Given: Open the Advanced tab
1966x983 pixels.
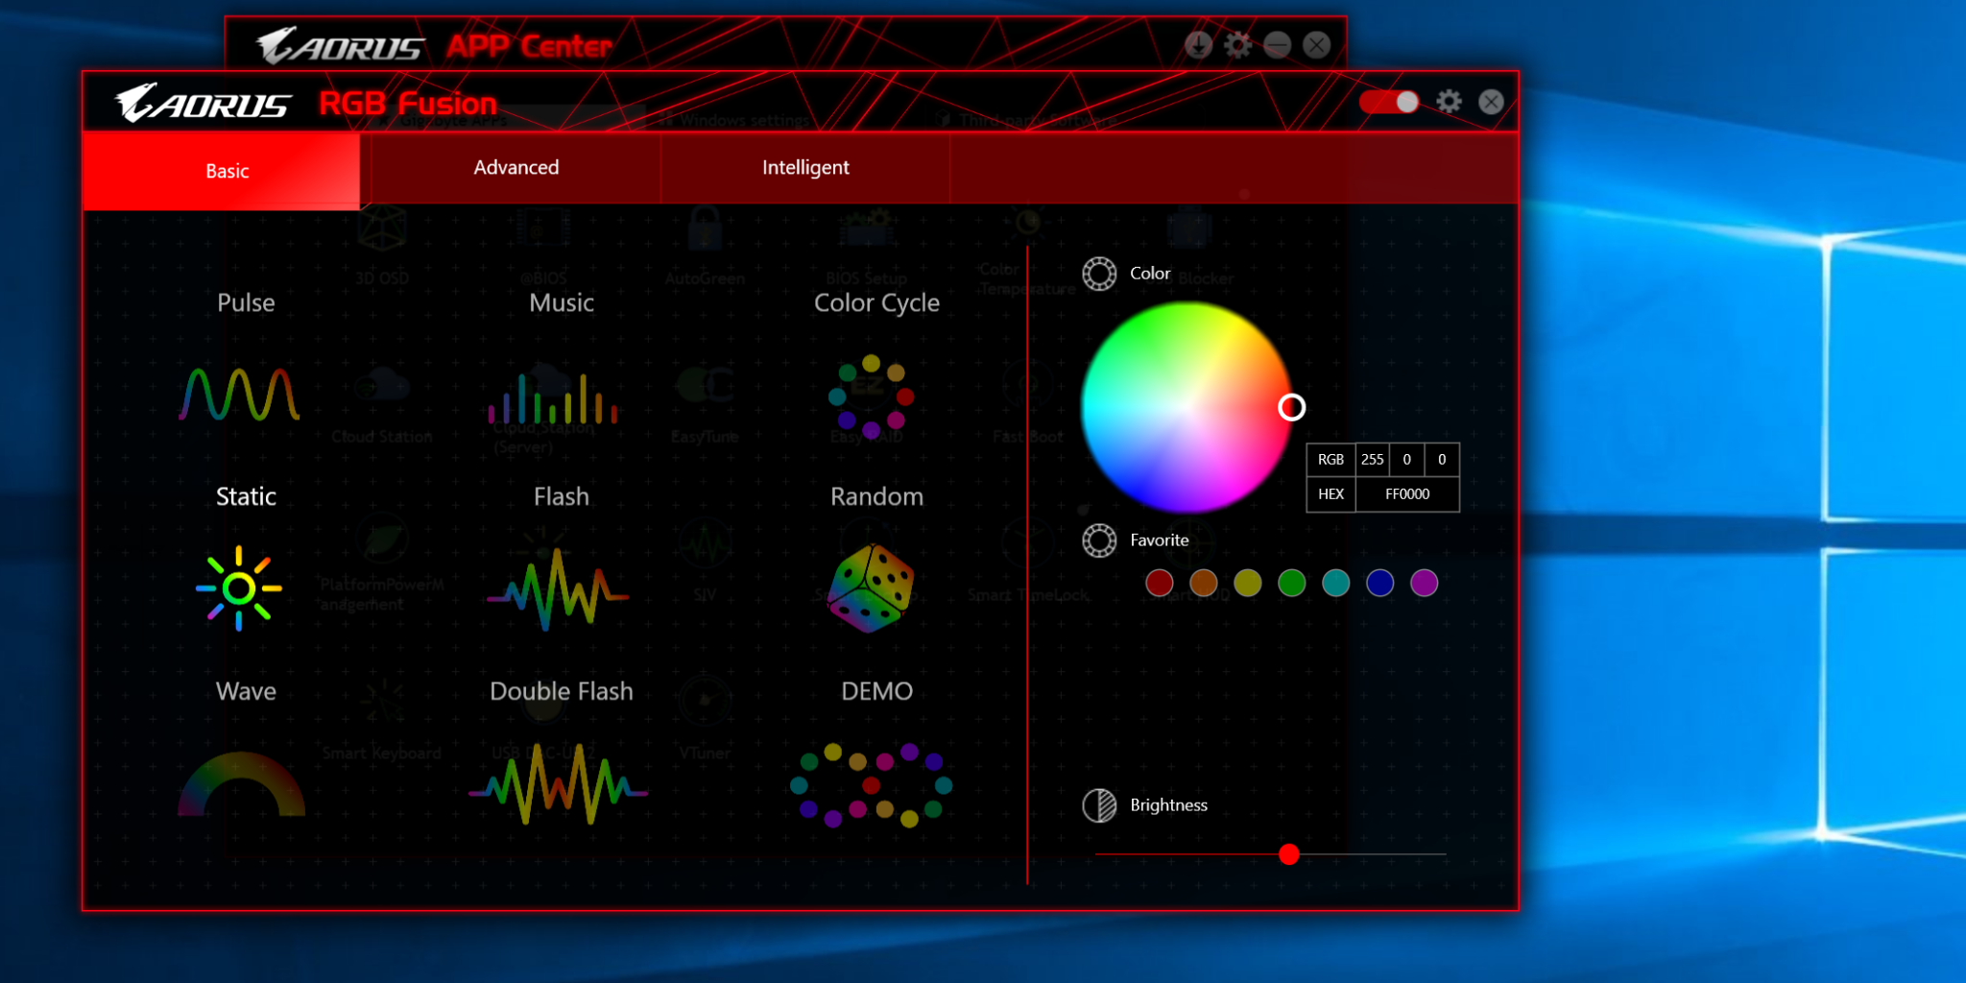Looking at the screenshot, I should tap(516, 168).
